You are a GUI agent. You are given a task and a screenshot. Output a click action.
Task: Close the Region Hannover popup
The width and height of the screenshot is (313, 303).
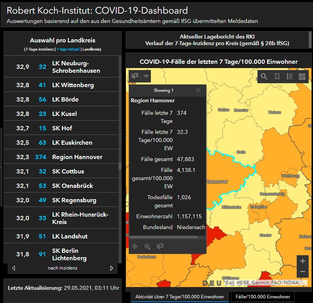click(x=198, y=90)
